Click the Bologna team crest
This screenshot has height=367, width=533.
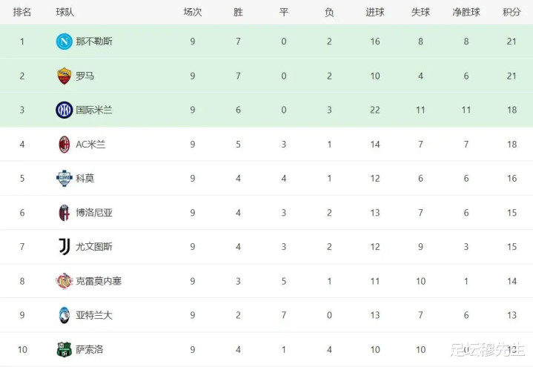click(64, 213)
